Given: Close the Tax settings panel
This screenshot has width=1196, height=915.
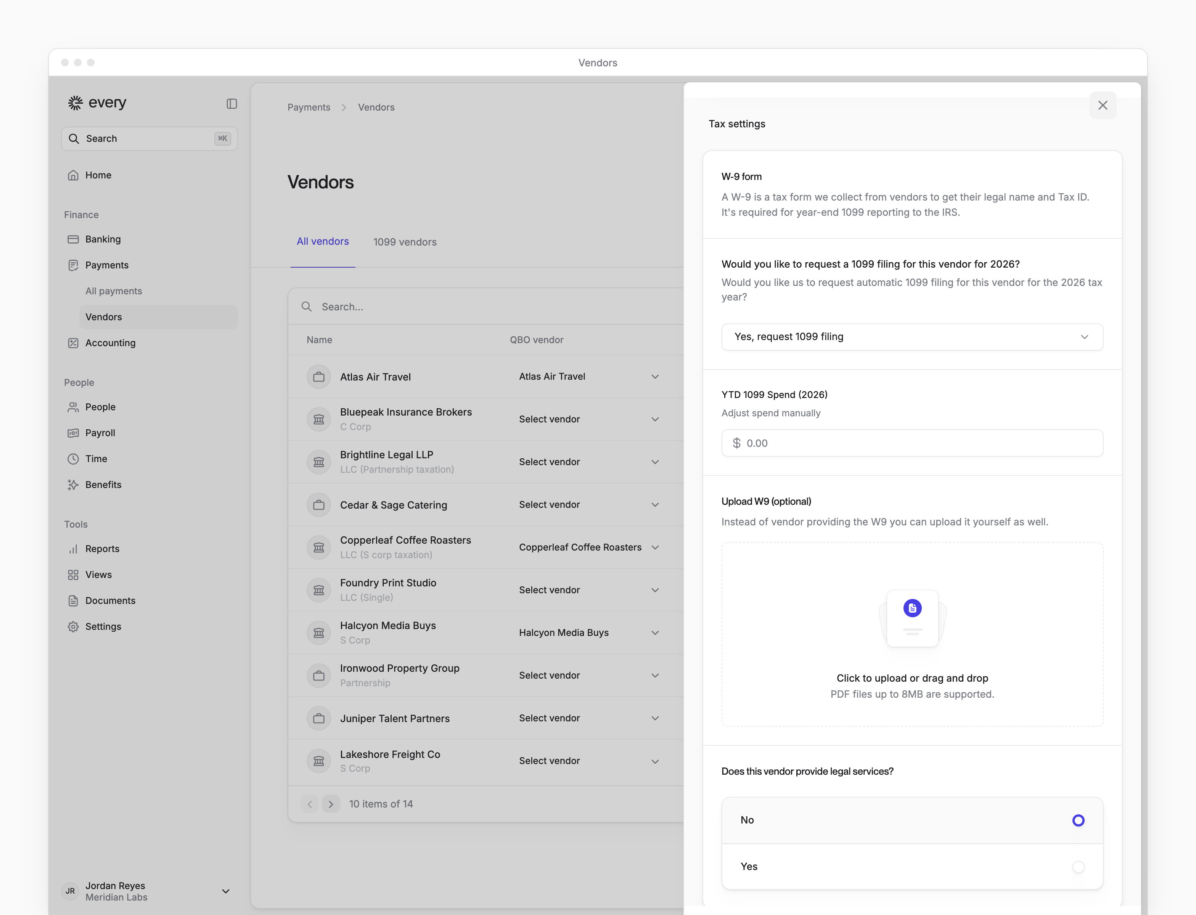Looking at the screenshot, I should pyautogui.click(x=1102, y=105).
